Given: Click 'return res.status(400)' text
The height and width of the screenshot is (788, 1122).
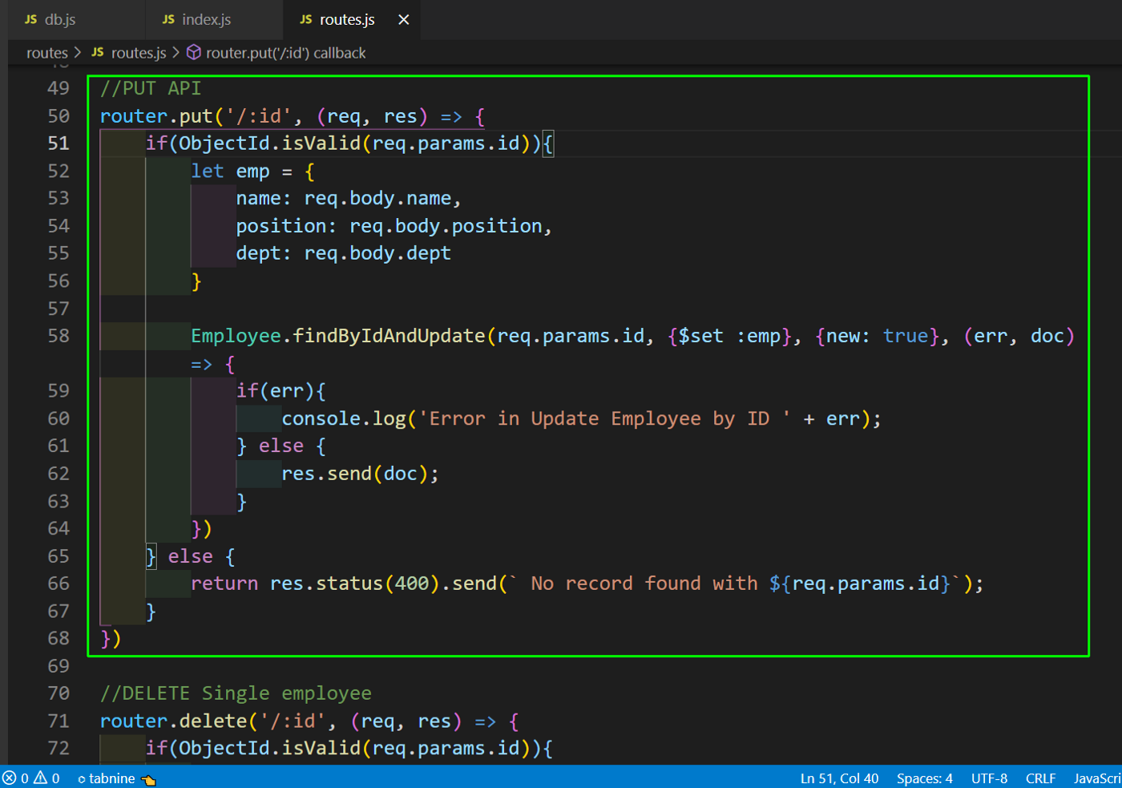Looking at the screenshot, I should pyautogui.click(x=316, y=584).
